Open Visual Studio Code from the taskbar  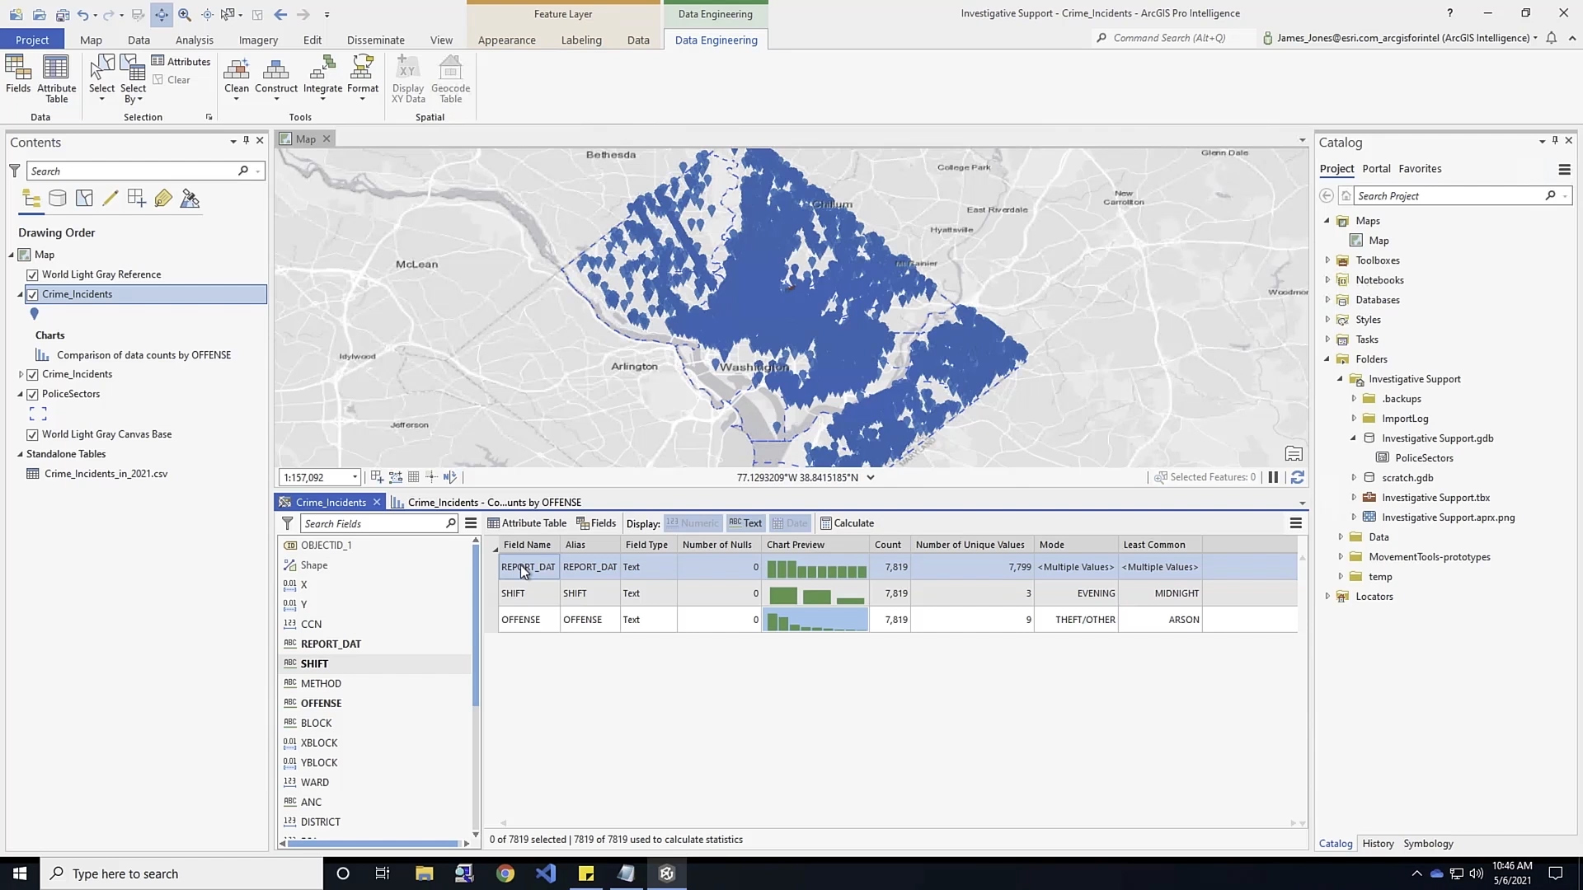coord(546,874)
